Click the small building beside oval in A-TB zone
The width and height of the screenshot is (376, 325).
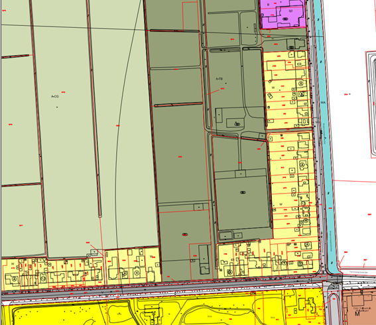pyautogui.click(x=219, y=115)
